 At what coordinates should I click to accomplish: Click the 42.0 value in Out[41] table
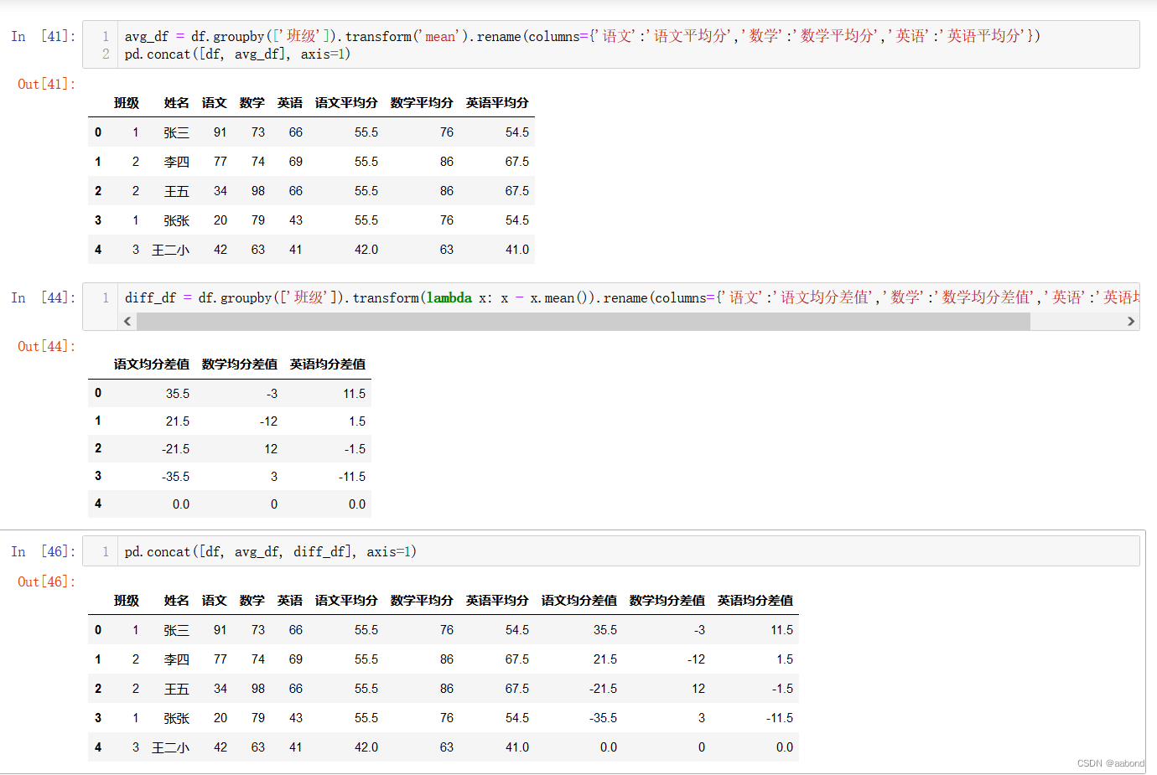pos(366,250)
